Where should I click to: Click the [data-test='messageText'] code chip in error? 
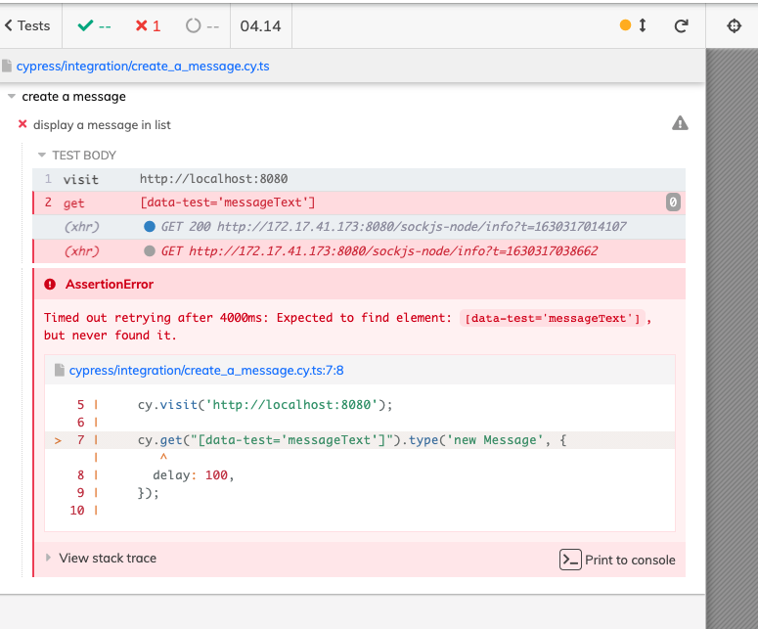[x=552, y=318]
